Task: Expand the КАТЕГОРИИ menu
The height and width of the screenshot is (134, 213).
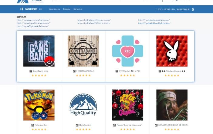Action: click(31, 9)
